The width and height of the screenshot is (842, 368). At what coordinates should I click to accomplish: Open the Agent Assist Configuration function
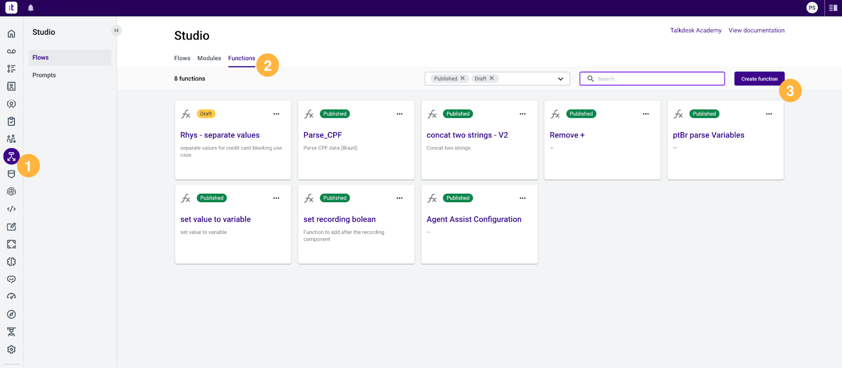474,220
